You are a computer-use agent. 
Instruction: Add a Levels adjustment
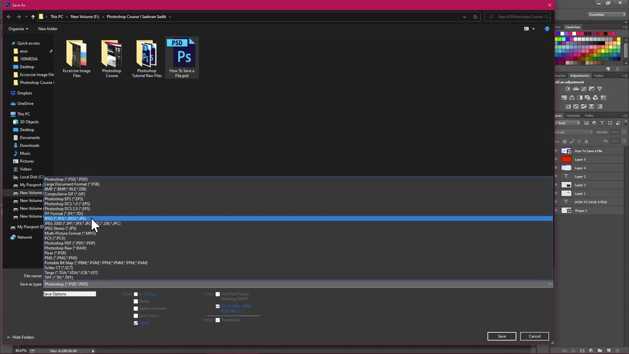576,89
